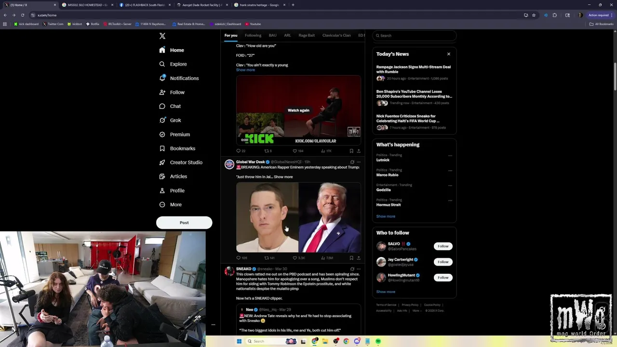The height and width of the screenshot is (347, 617).
Task: Open the Godzilla trending topic
Action: coord(383,190)
